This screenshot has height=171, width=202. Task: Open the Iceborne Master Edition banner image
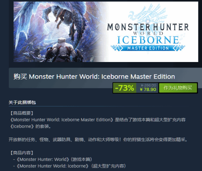click(x=106, y=32)
